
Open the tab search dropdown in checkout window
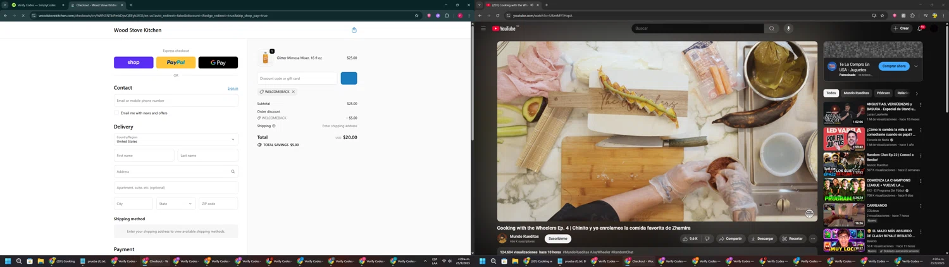click(x=4, y=5)
